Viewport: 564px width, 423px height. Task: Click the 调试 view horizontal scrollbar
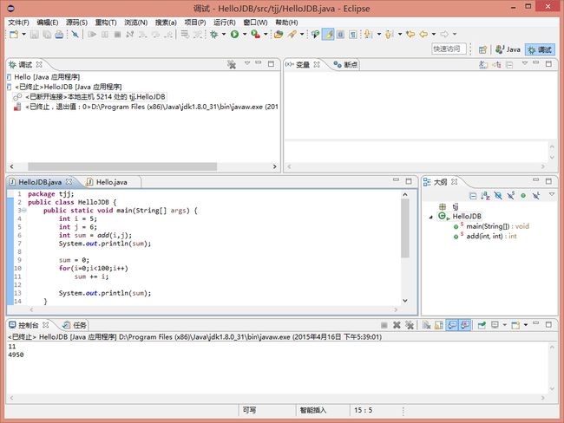click(122, 166)
